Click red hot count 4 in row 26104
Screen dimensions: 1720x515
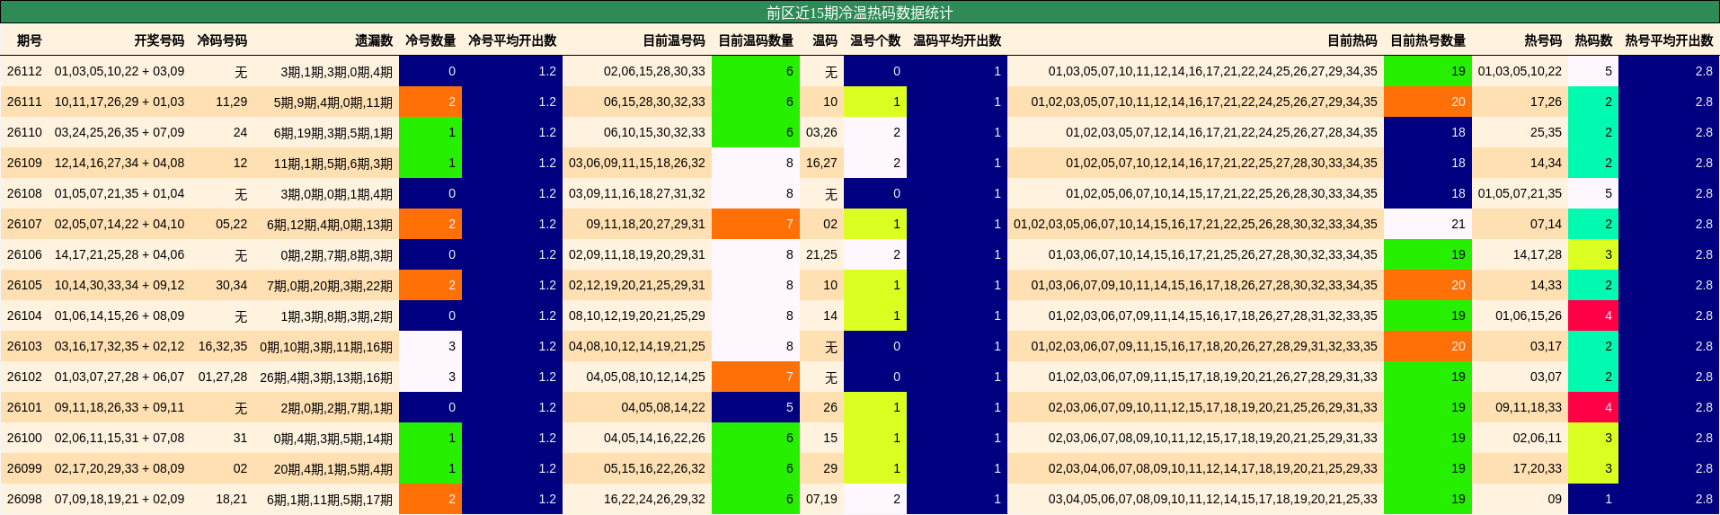pos(1593,315)
